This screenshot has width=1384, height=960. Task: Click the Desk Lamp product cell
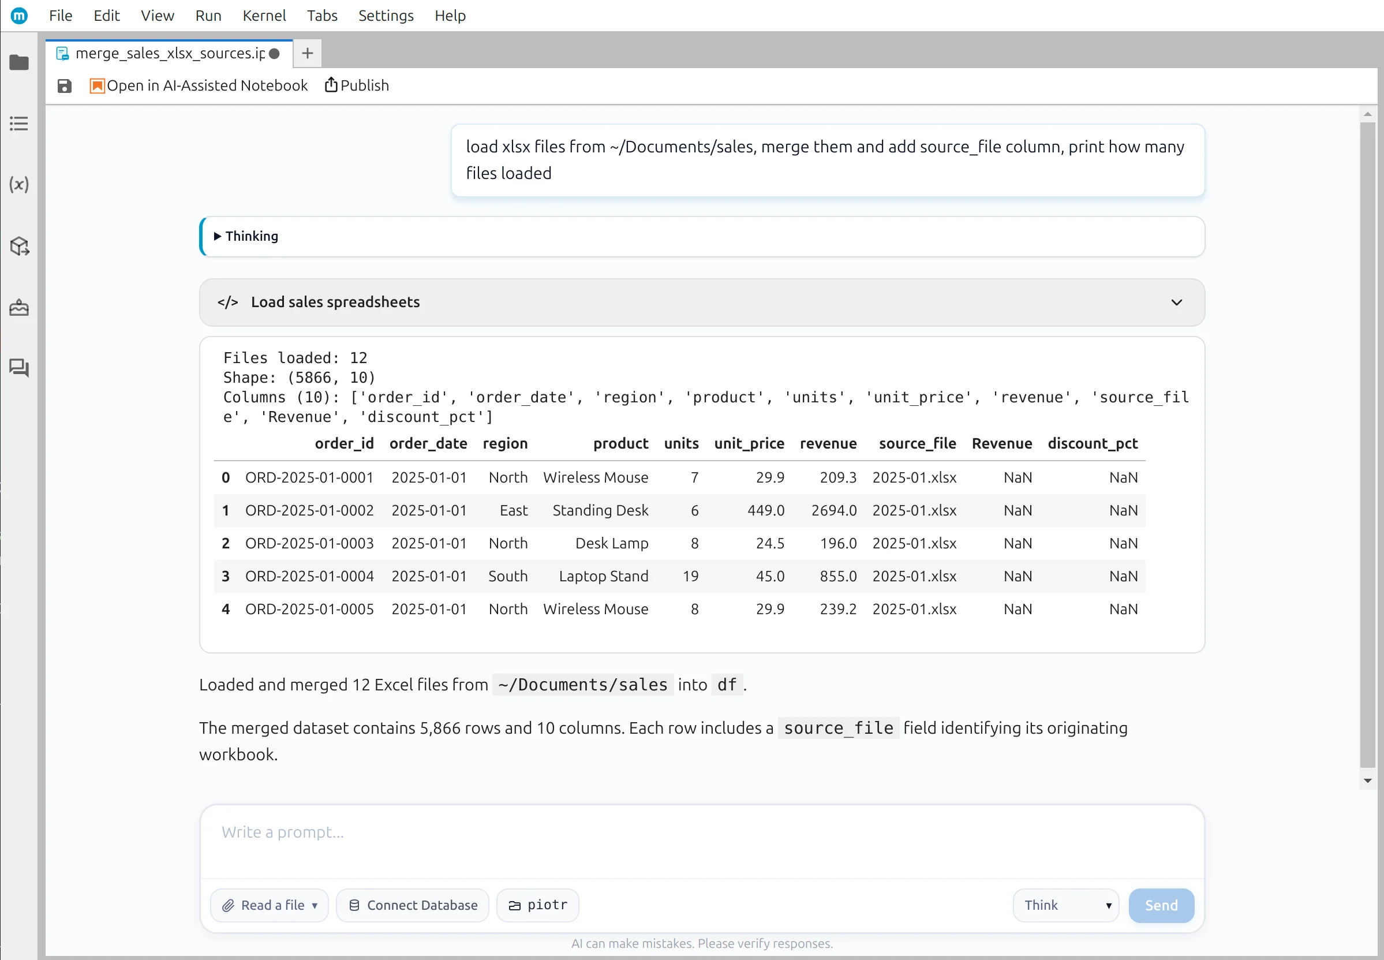pyautogui.click(x=611, y=544)
